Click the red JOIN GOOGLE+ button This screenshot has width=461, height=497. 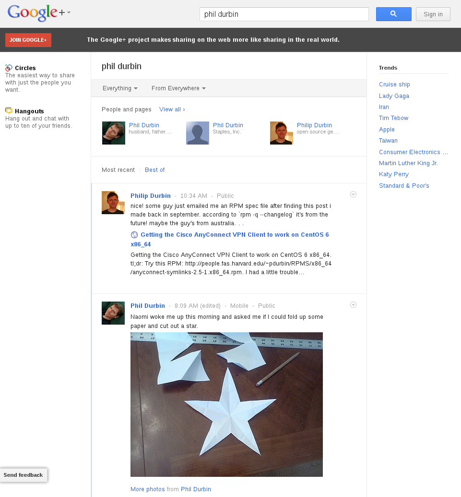[x=28, y=40]
